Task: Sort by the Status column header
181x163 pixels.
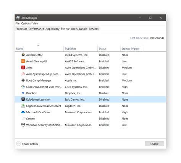Action: [103, 49]
